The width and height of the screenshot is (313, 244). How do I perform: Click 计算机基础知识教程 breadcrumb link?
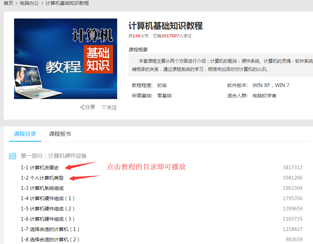67,3
